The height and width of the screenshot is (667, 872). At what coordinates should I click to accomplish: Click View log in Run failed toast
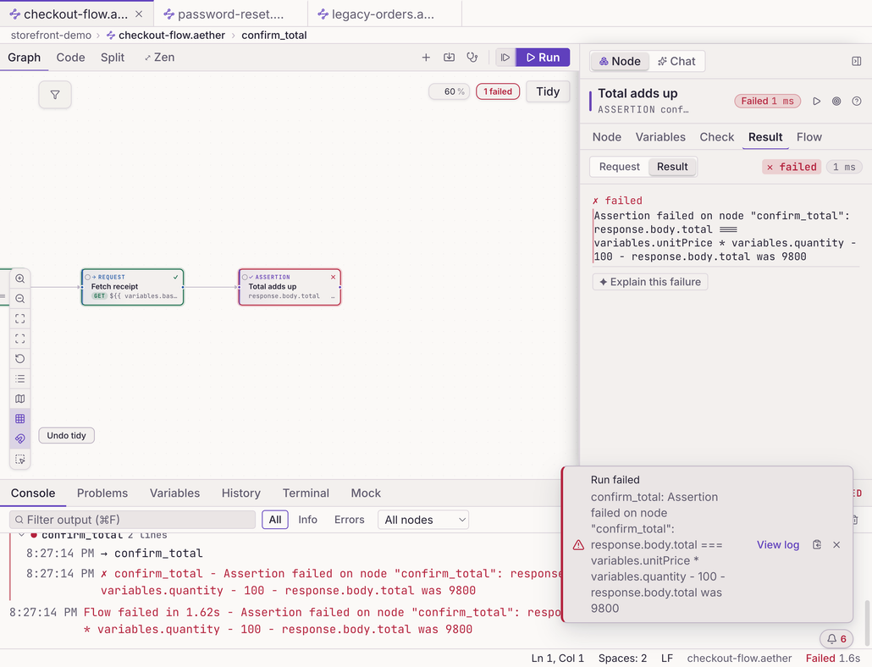pos(778,545)
